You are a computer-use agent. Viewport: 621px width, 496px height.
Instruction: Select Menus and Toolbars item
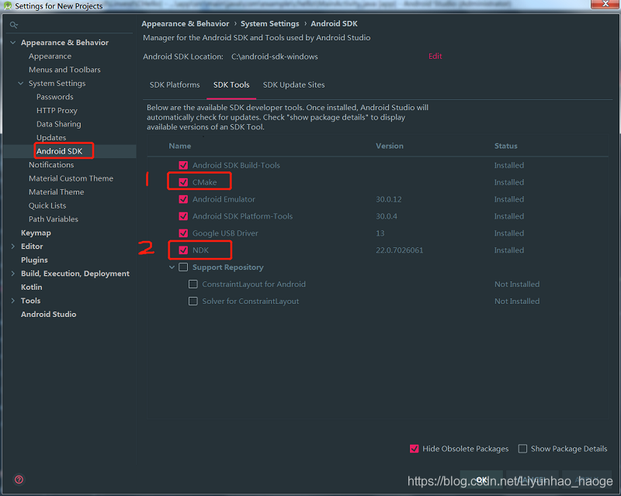64,70
